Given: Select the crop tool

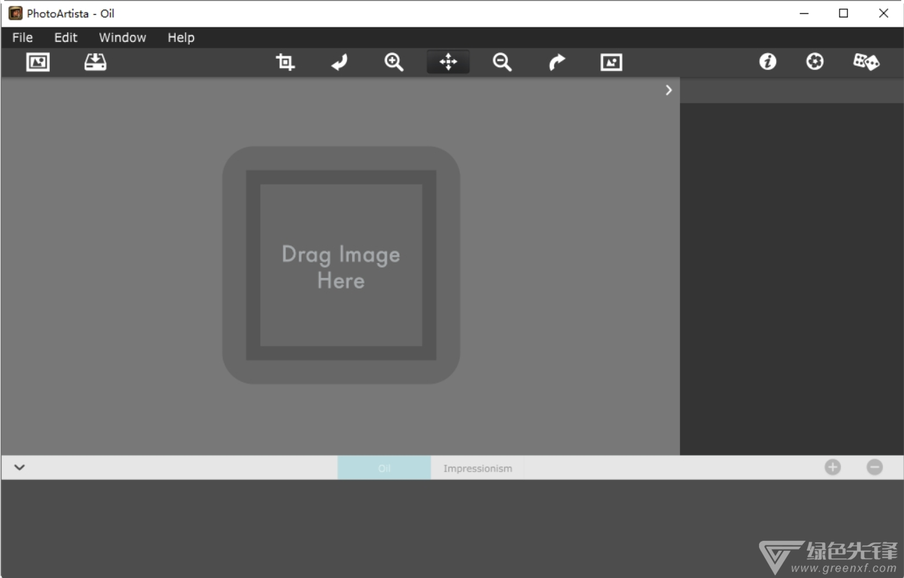Looking at the screenshot, I should tap(285, 62).
